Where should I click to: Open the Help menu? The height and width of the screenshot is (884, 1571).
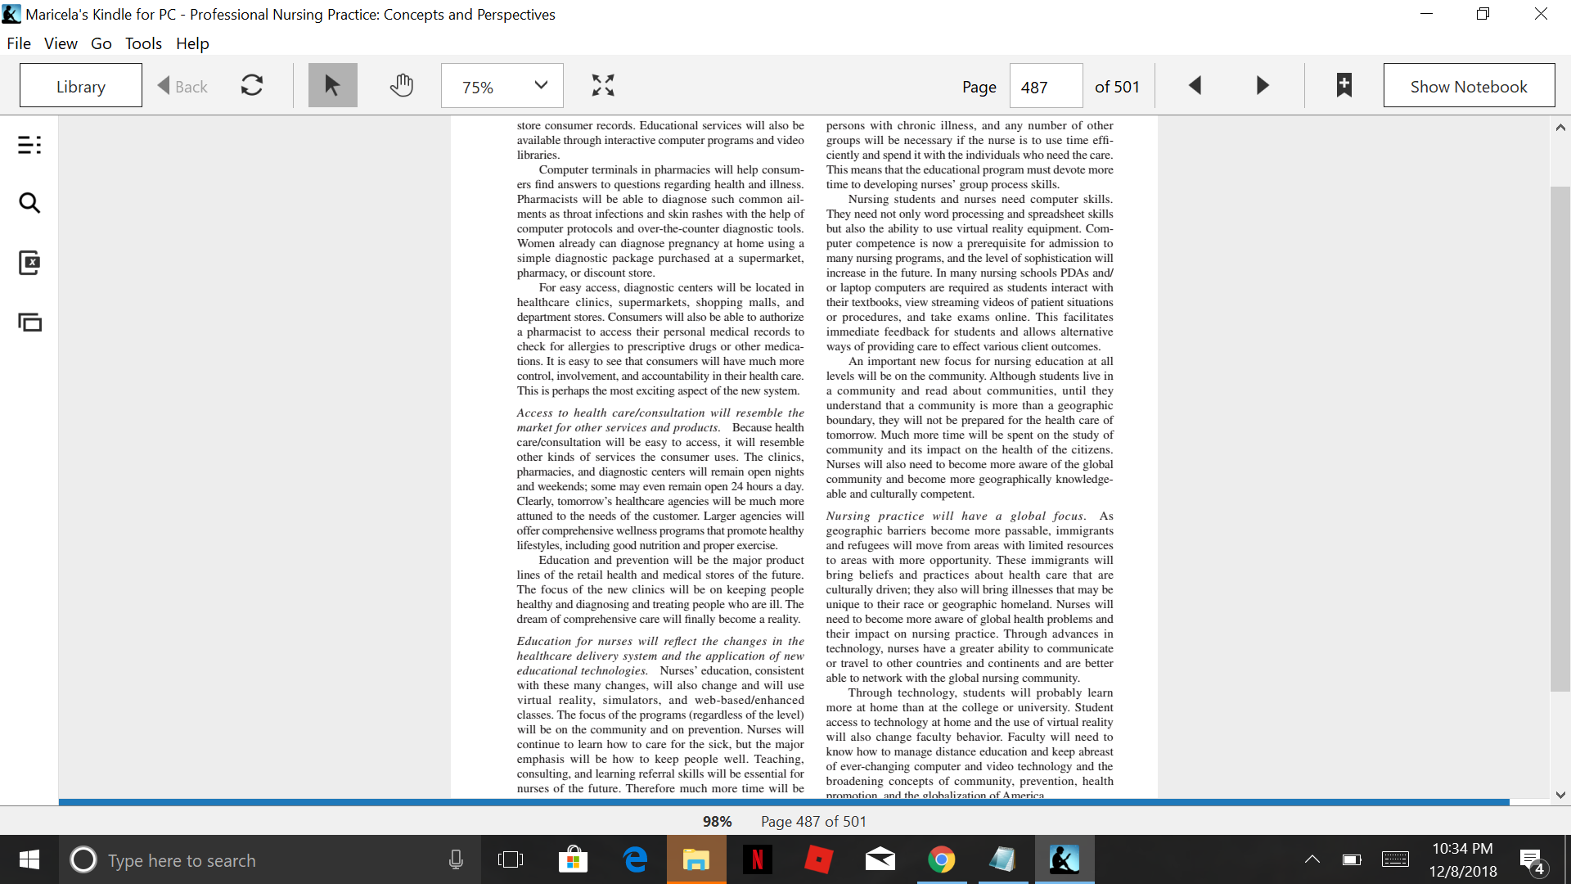coord(192,43)
